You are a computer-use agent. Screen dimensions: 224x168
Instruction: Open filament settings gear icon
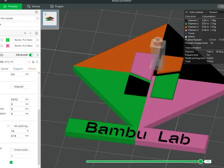point(36,33)
